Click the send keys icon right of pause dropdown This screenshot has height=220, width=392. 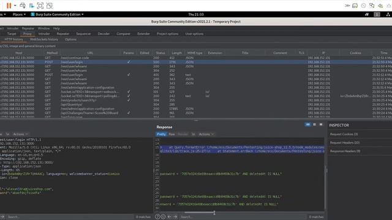click(23, 5)
